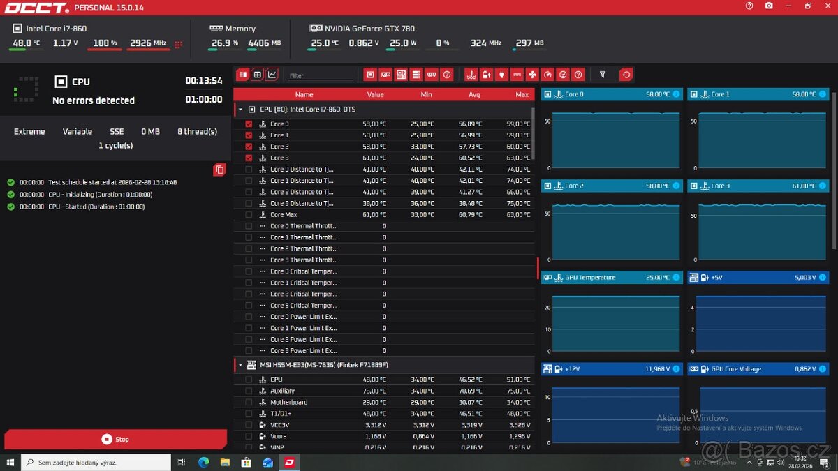Filter sensors by fan speed type

coord(532,75)
